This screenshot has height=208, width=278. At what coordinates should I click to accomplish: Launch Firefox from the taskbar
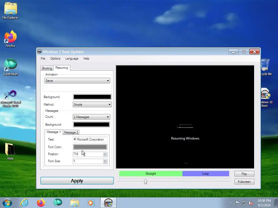point(41,203)
